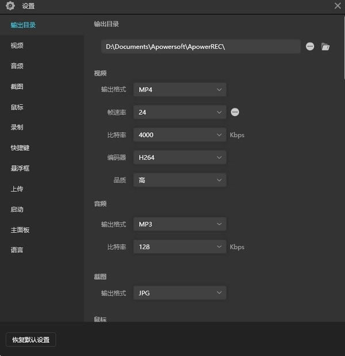345x356 pixels.
Task: Open the 帧速率 dropdown showing 24
Action: pyautogui.click(x=179, y=112)
